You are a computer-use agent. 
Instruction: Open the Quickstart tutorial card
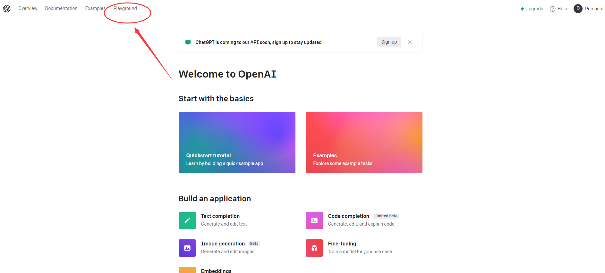[x=237, y=143]
